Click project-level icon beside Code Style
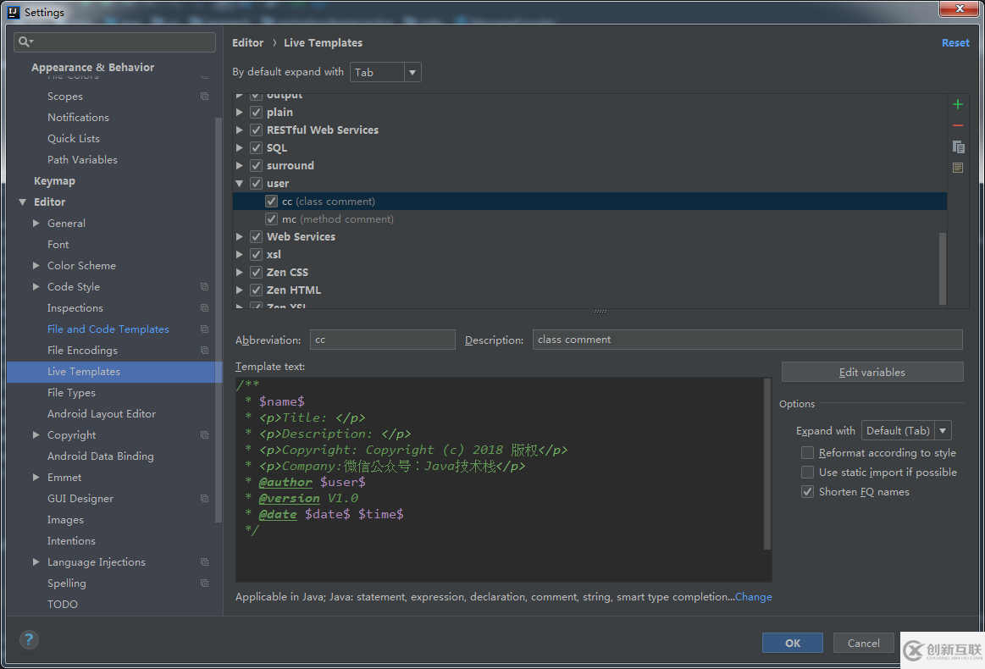985x669 pixels. click(x=204, y=287)
